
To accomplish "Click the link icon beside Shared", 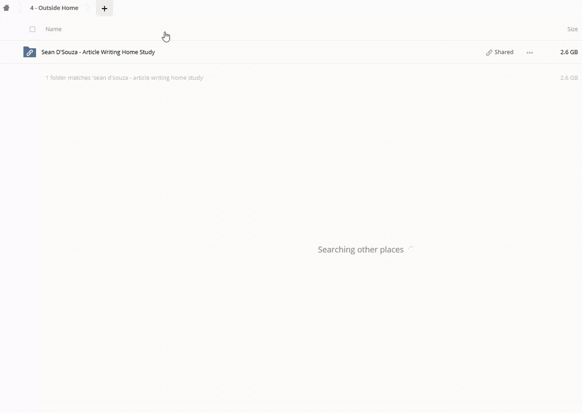I will point(489,52).
